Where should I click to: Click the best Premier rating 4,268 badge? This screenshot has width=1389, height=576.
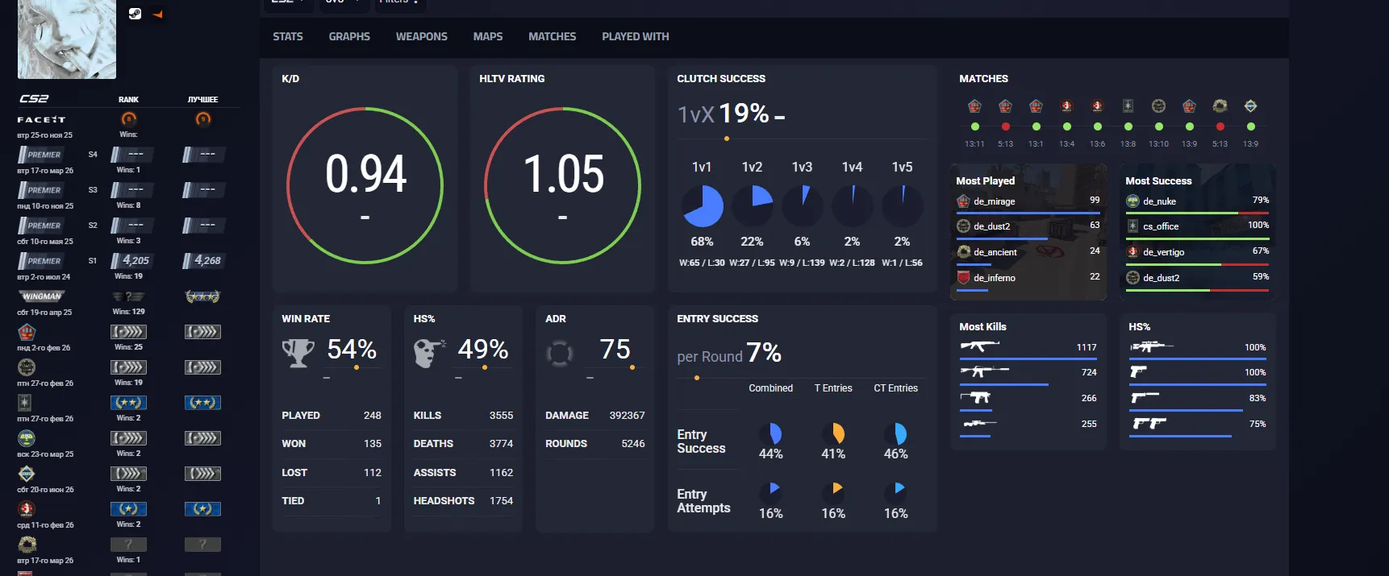coord(202,260)
